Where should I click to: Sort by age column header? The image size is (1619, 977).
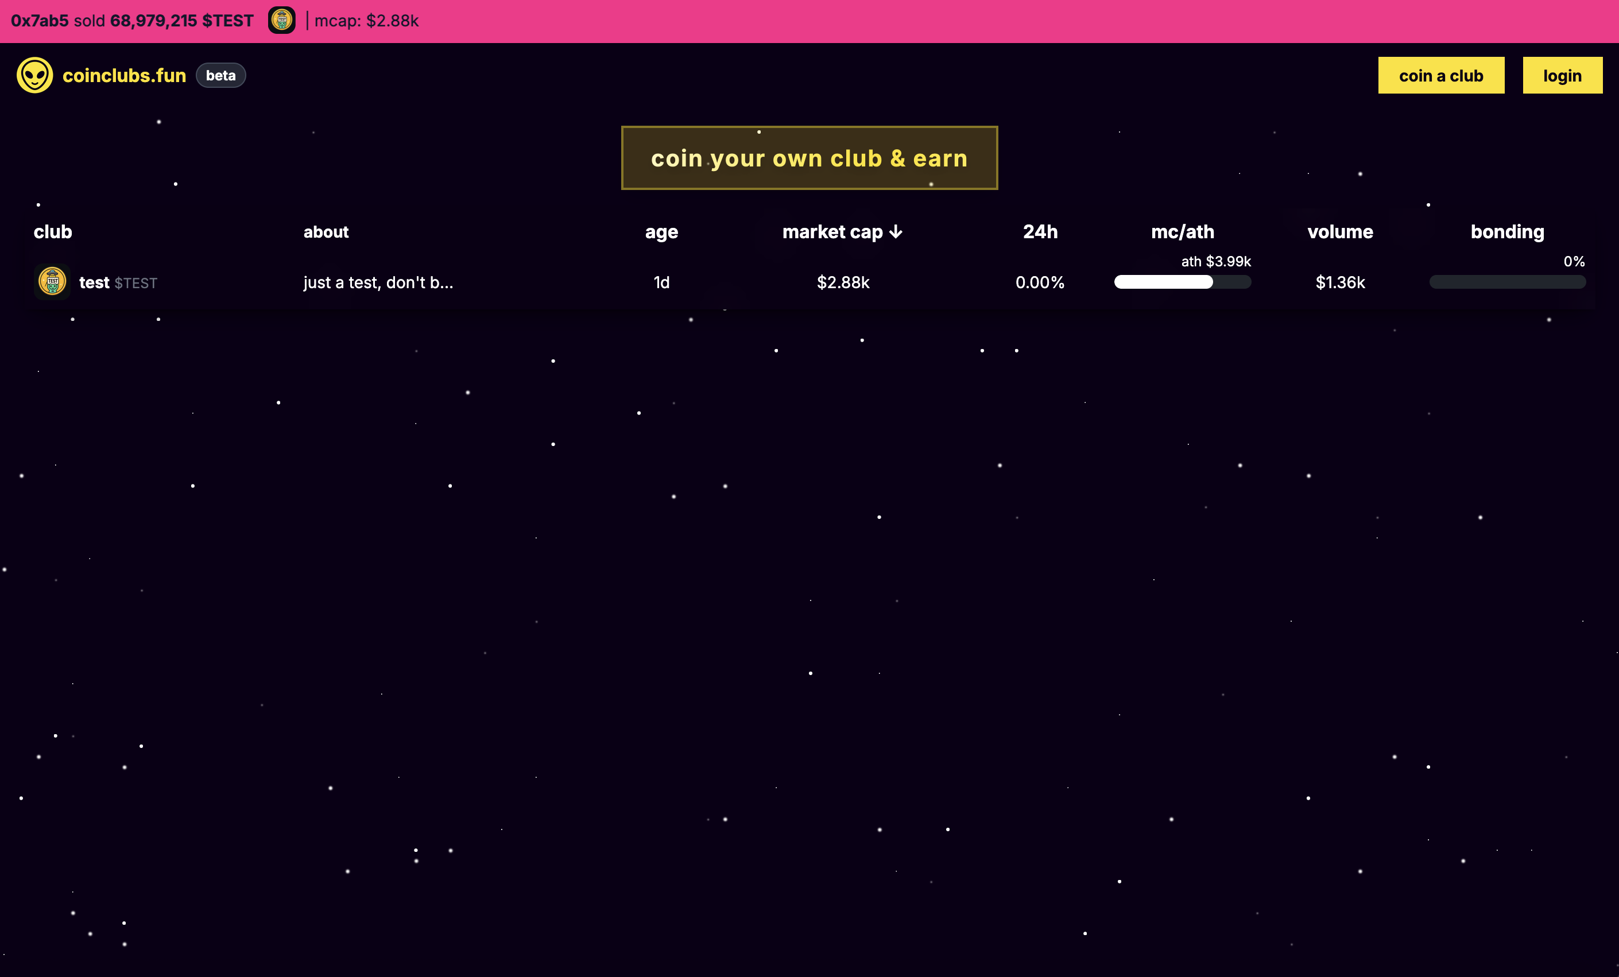click(x=661, y=232)
